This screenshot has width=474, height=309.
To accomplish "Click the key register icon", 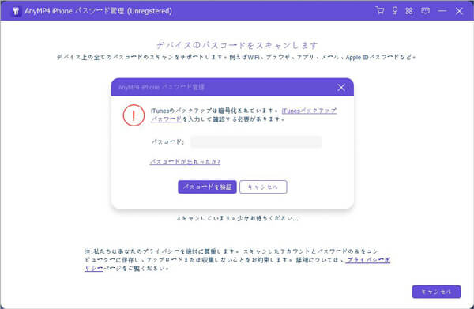I will click(395, 11).
